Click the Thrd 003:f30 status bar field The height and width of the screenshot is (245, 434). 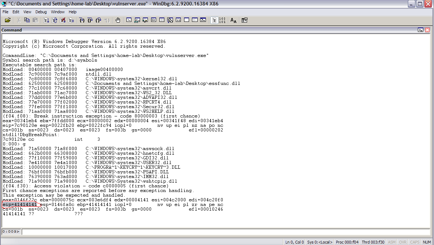point(373,242)
